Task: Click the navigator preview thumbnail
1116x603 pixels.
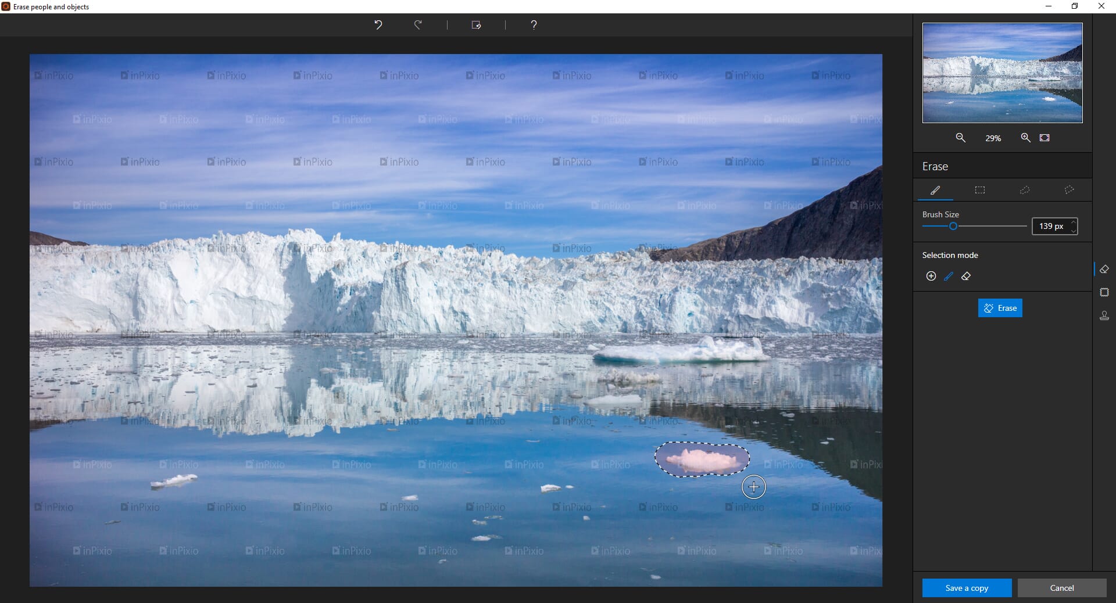Action: (x=1002, y=73)
